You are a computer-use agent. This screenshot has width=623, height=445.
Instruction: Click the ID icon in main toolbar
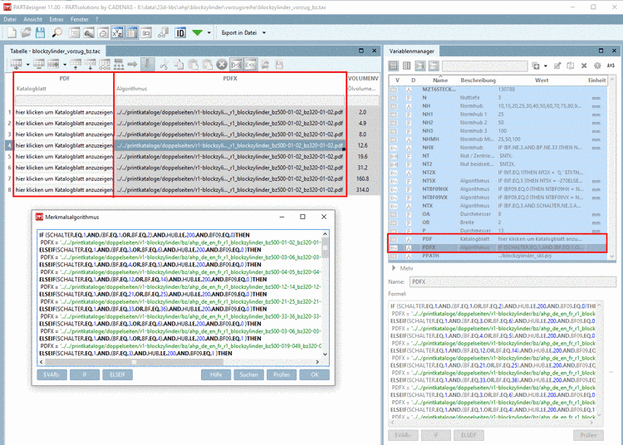(180, 33)
